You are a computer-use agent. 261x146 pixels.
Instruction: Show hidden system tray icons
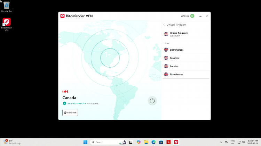pos(221,142)
